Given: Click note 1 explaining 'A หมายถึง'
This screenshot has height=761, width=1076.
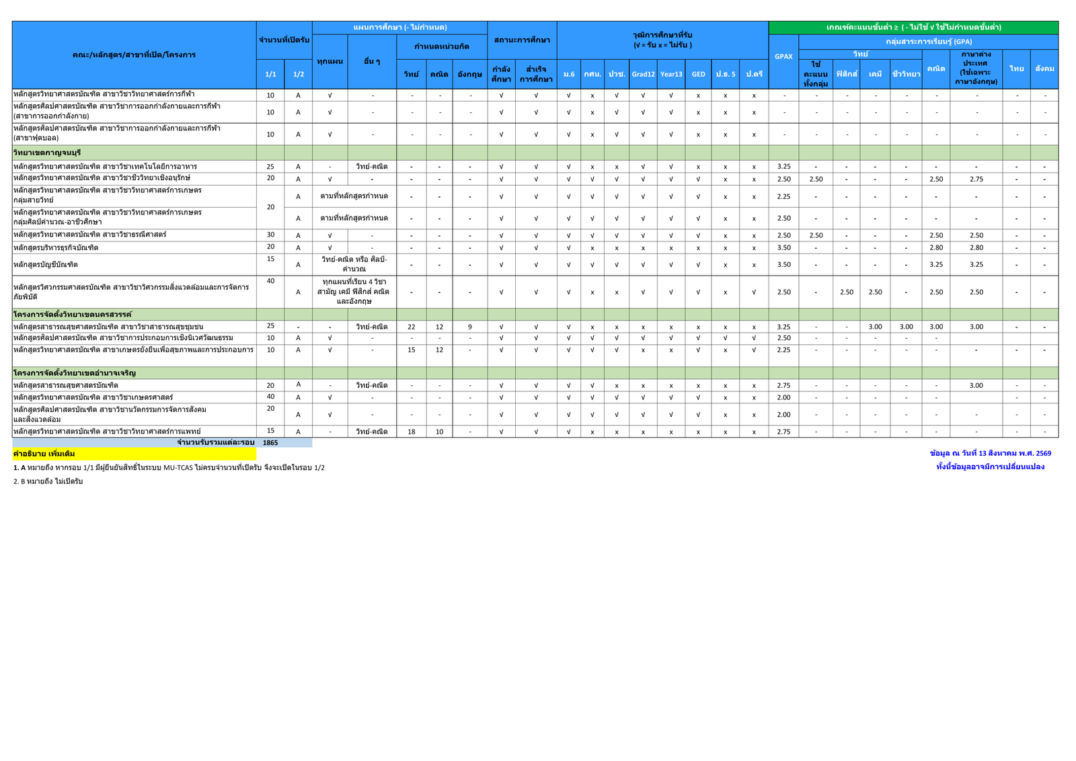Looking at the screenshot, I should pyautogui.click(x=169, y=467).
